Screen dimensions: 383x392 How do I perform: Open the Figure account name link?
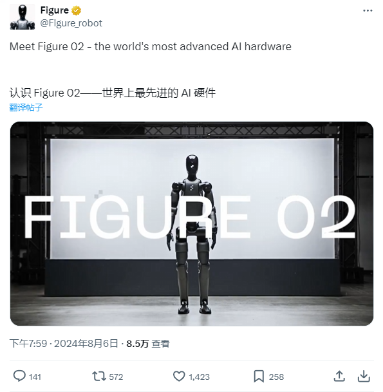[x=54, y=10]
